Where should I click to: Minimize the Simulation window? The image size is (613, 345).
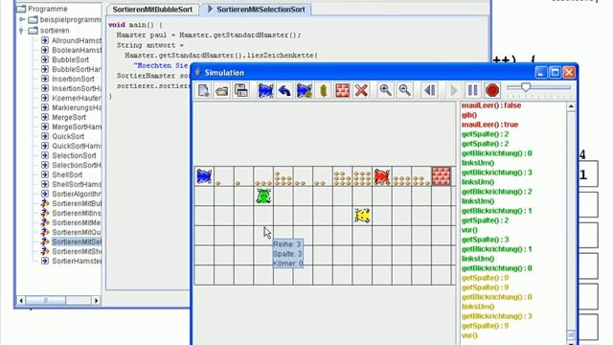coord(541,73)
